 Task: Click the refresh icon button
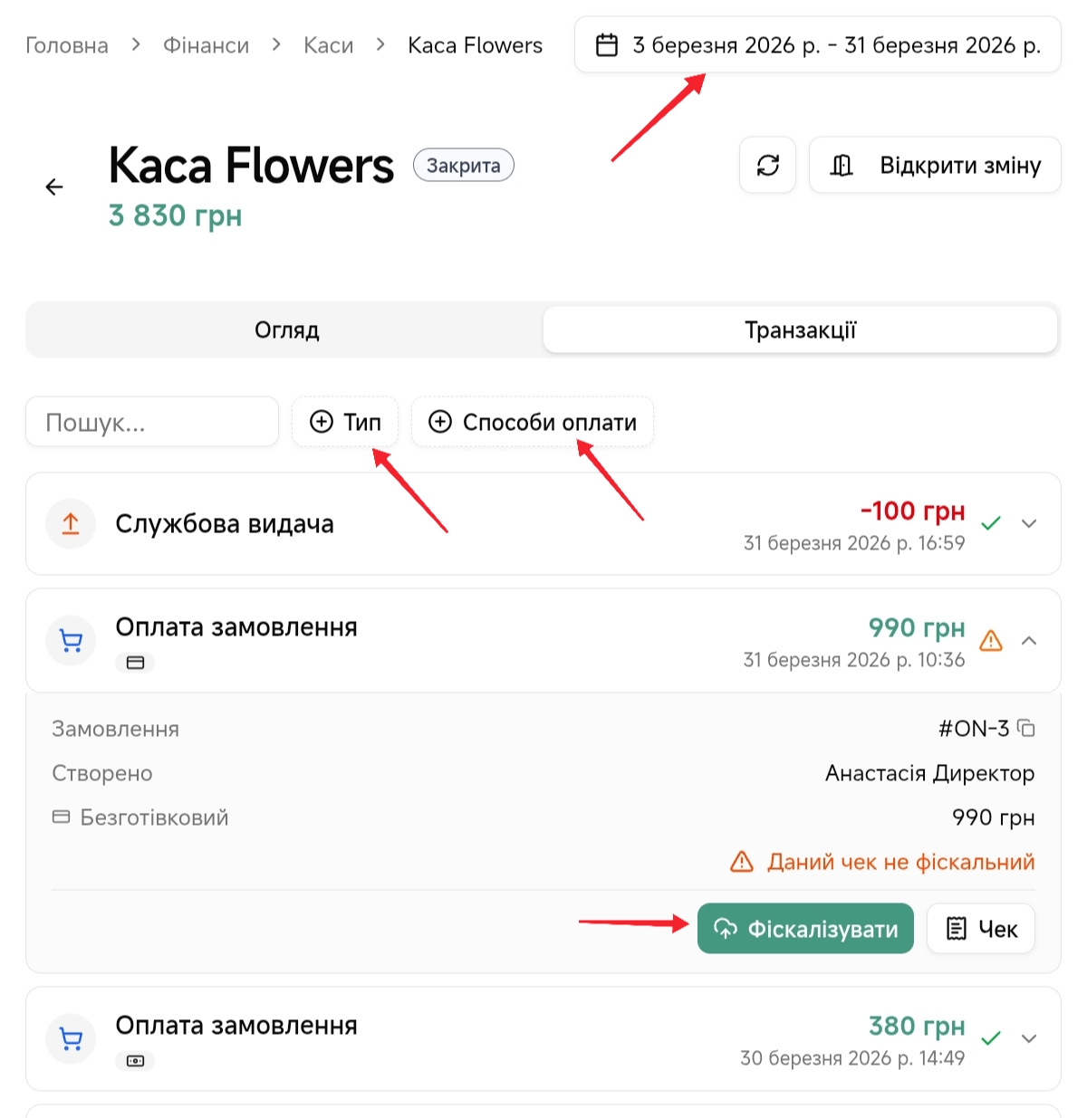coord(767,166)
